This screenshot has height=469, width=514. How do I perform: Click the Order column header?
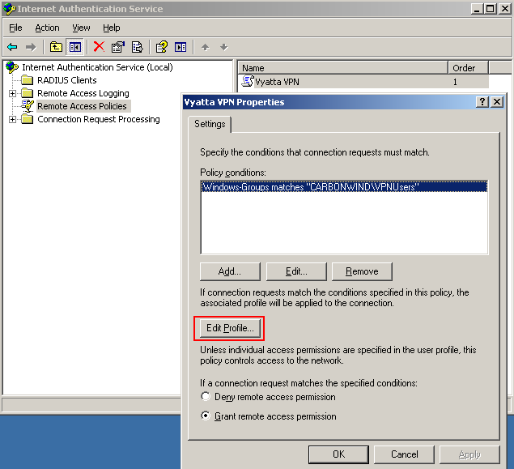[468, 68]
